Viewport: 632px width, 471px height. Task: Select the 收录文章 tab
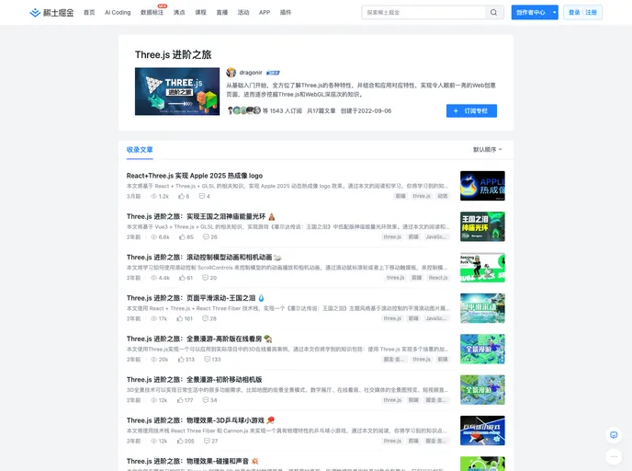[x=141, y=149]
